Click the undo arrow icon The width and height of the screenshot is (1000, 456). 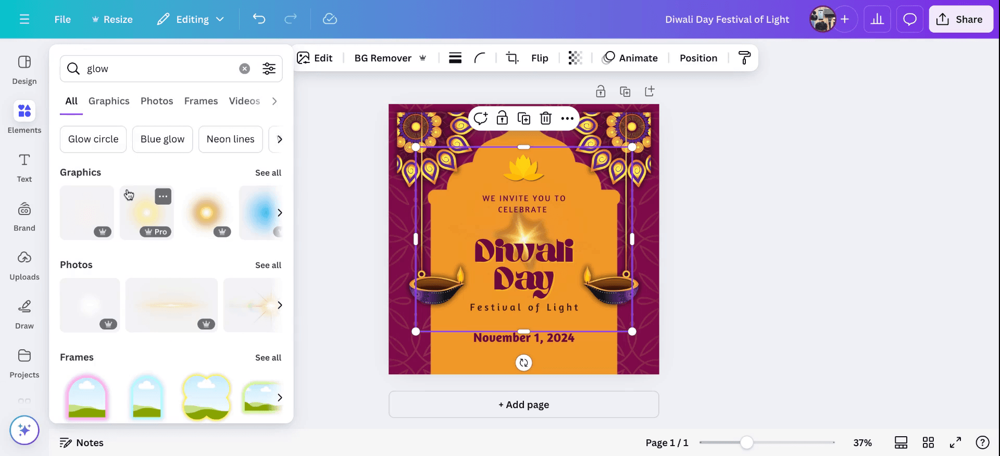(x=259, y=19)
